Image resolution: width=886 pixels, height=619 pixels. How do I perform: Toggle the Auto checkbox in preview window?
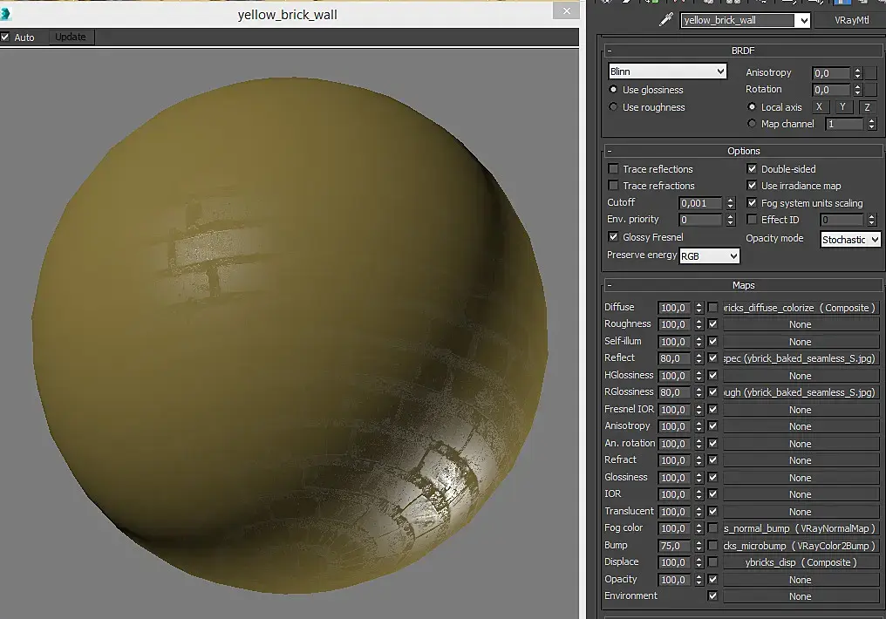tap(5, 37)
